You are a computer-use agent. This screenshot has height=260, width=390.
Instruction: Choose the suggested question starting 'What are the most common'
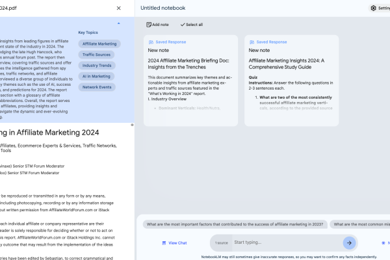tap(360, 224)
